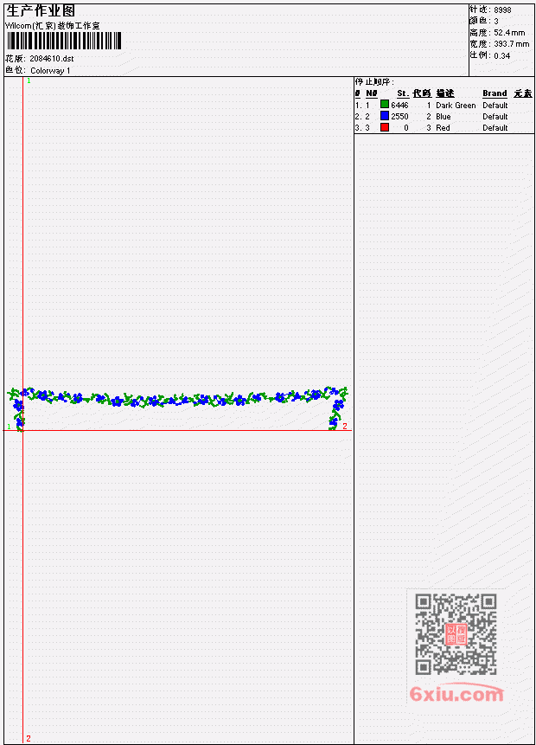Click the barcode under the studio name

tap(64, 41)
